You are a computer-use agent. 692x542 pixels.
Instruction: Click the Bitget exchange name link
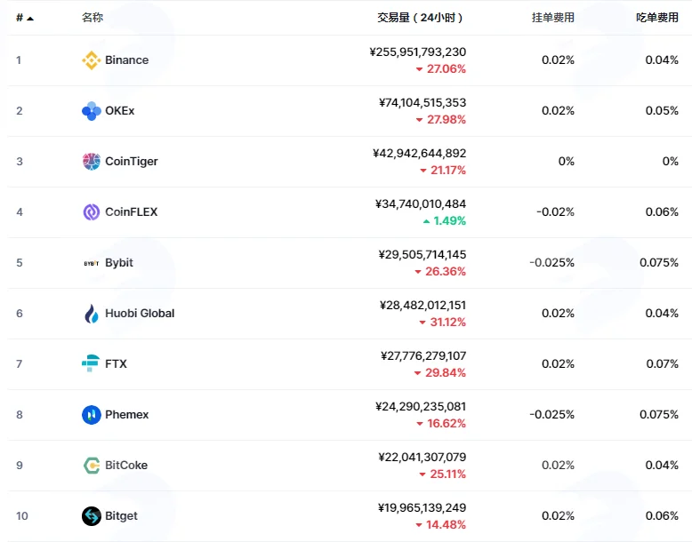click(x=121, y=516)
